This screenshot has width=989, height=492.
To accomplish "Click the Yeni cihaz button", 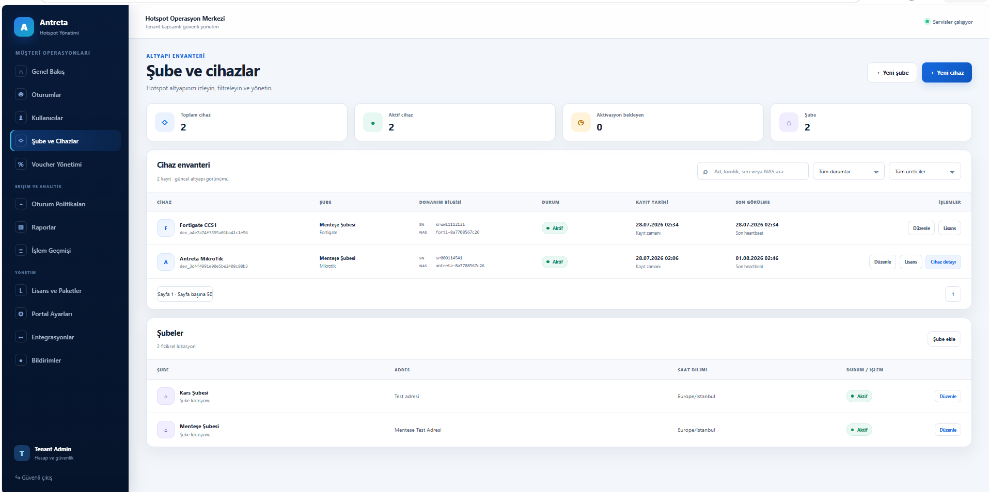I will tap(947, 72).
